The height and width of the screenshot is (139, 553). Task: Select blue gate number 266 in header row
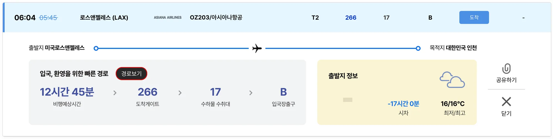click(x=351, y=18)
